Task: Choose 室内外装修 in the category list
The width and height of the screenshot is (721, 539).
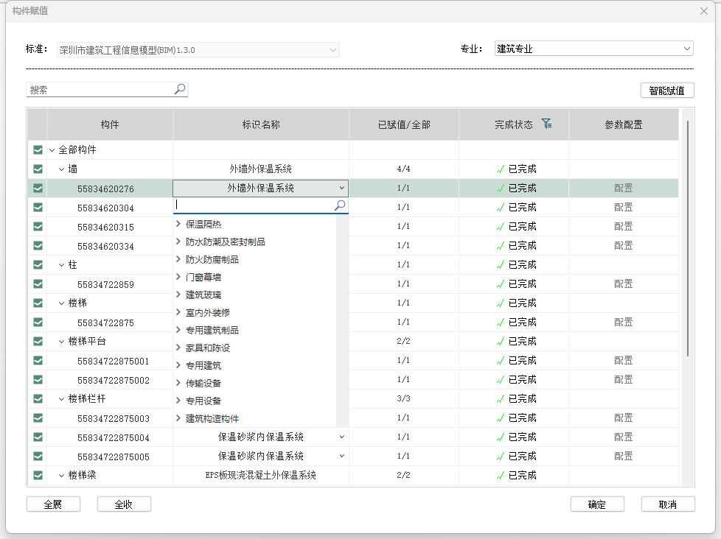Action: pos(208,312)
